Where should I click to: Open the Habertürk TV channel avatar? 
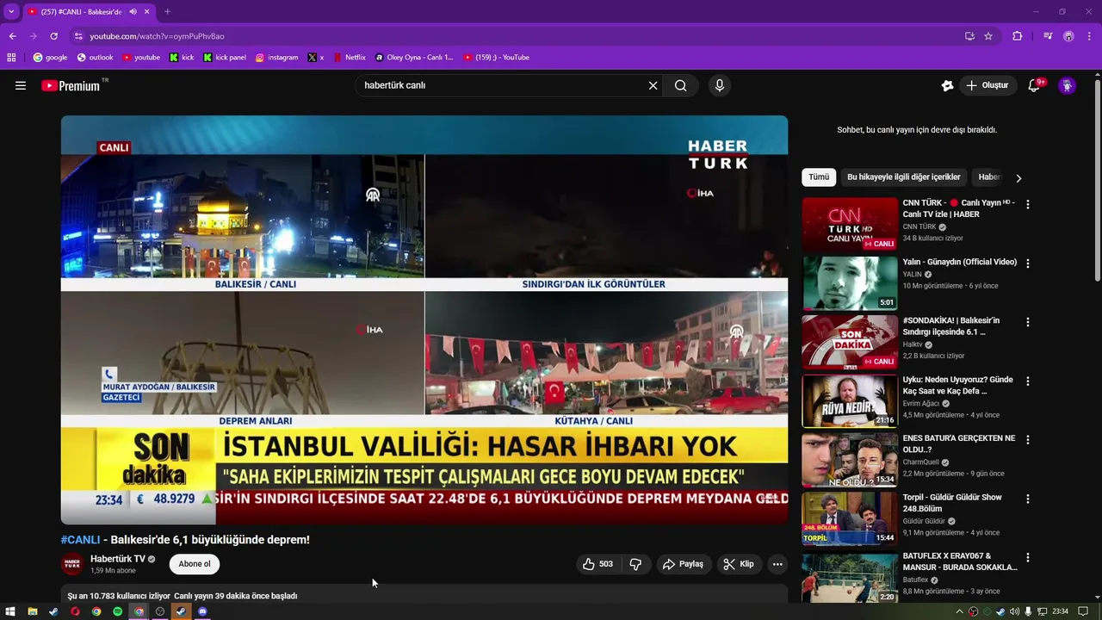click(72, 564)
